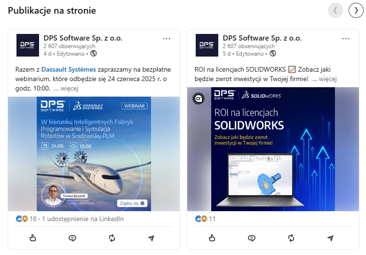Open three-dot menu on SOLIDWORKS post
Viewport: 366px width, 255px height.
(x=346, y=39)
